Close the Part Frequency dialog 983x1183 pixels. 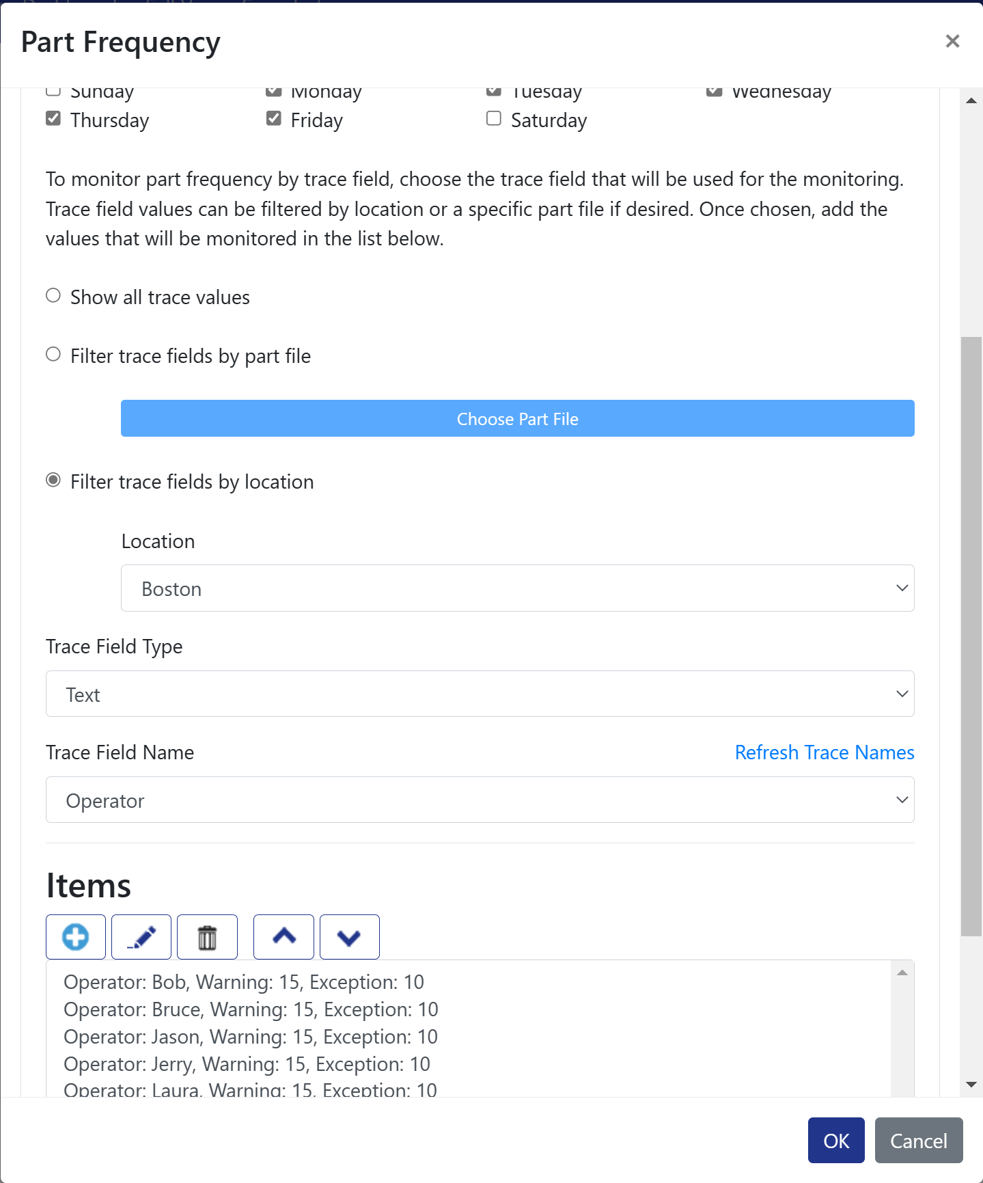coord(952,41)
